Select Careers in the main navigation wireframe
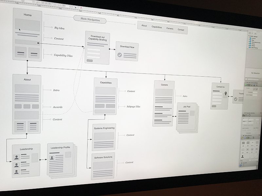This screenshot has width=262, height=196. coord(169,29)
